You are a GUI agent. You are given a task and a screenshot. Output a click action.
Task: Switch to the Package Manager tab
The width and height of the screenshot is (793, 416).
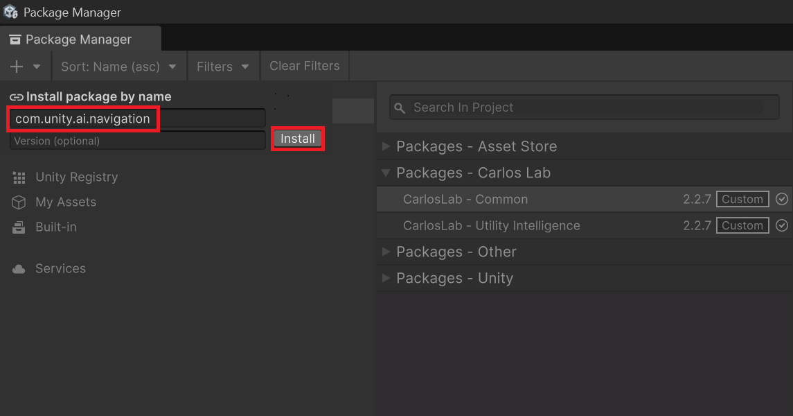(80, 39)
